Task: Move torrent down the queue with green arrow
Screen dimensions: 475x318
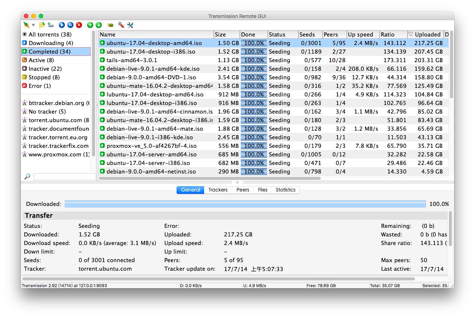Action: point(99,25)
